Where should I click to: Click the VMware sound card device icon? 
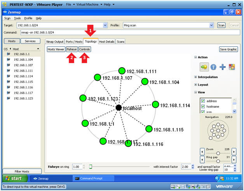(x=198, y=186)
